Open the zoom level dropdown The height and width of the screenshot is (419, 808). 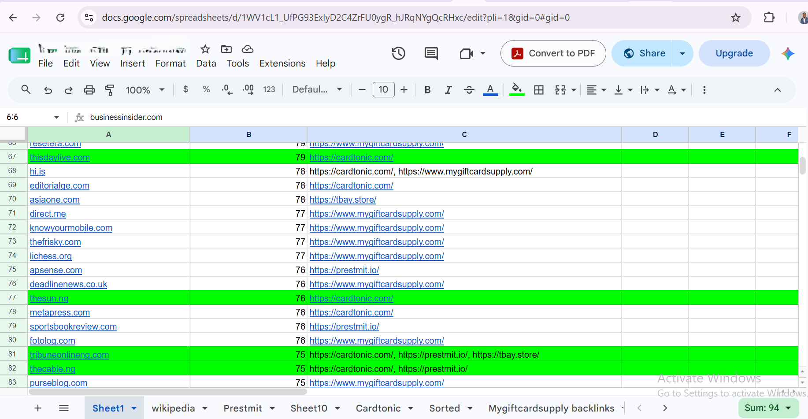coord(145,90)
